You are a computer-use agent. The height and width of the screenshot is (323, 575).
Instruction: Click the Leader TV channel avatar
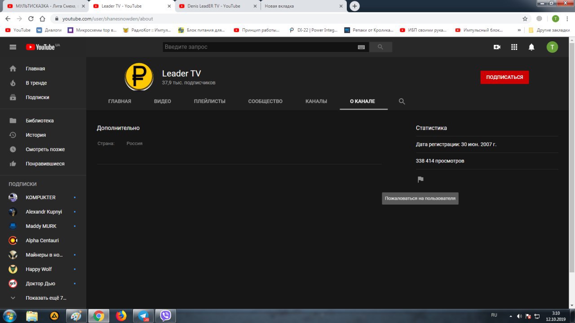[139, 77]
